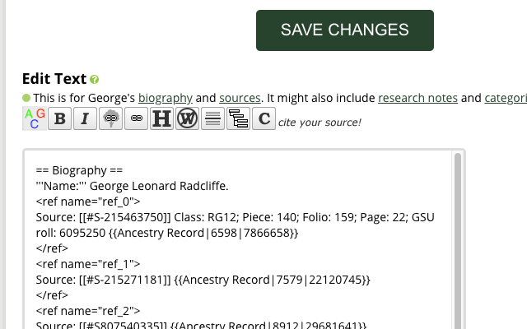
Task: Click the indented hierarchy toolbar icon
Action: coord(238,118)
